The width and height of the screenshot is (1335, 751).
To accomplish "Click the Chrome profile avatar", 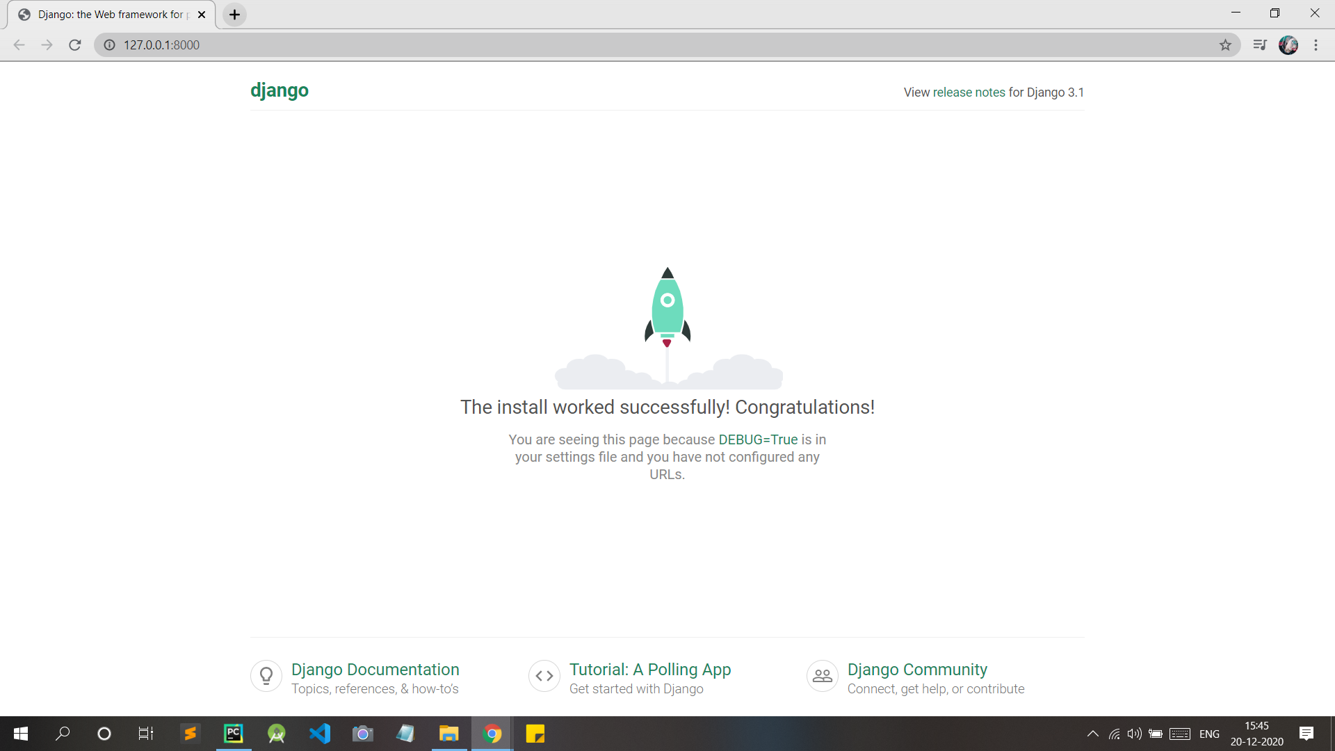I will click(1288, 45).
